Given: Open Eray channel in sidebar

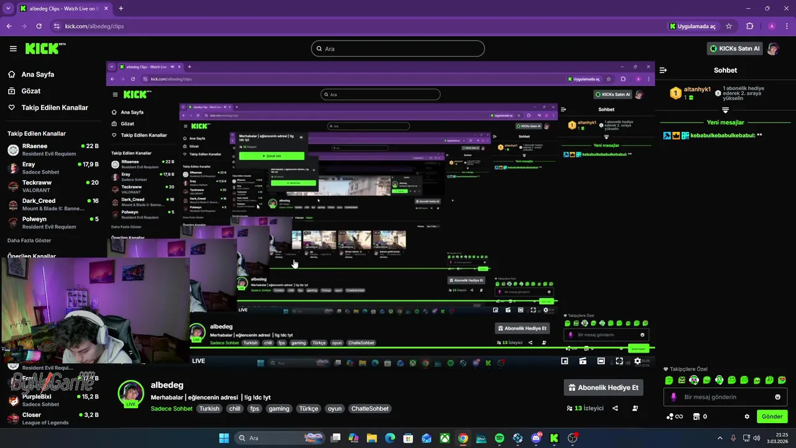Looking at the screenshot, I should coord(53,168).
